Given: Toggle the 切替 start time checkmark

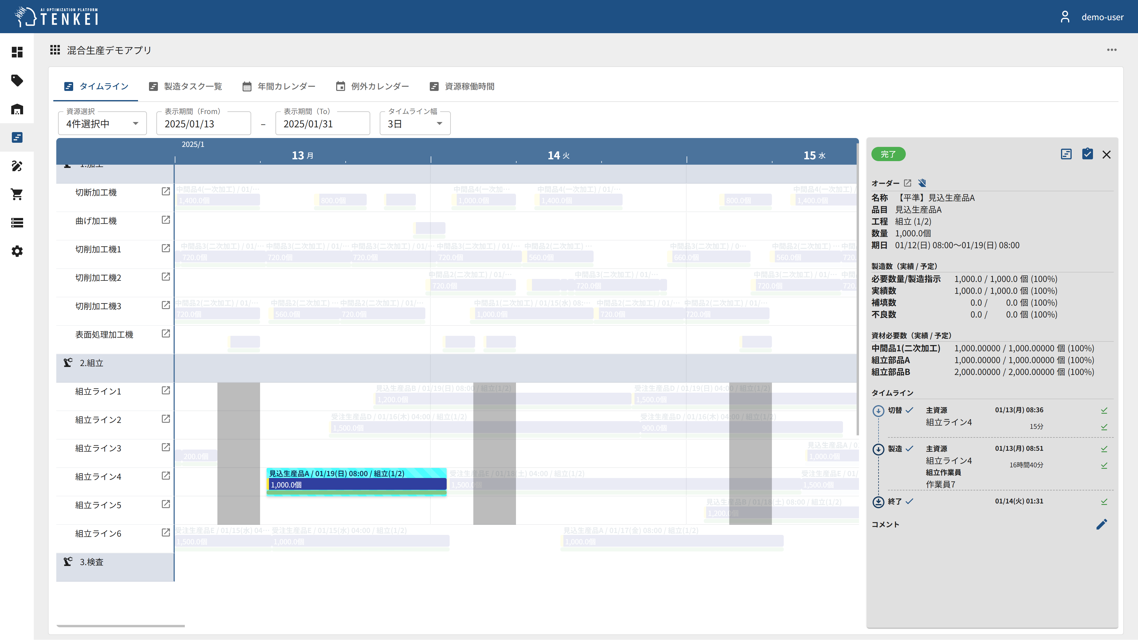Looking at the screenshot, I should pos(1104,410).
